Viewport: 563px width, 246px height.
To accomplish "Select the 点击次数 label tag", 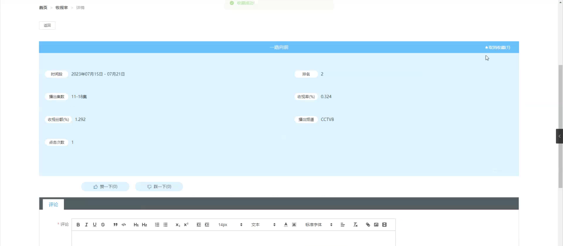I will click(56, 142).
